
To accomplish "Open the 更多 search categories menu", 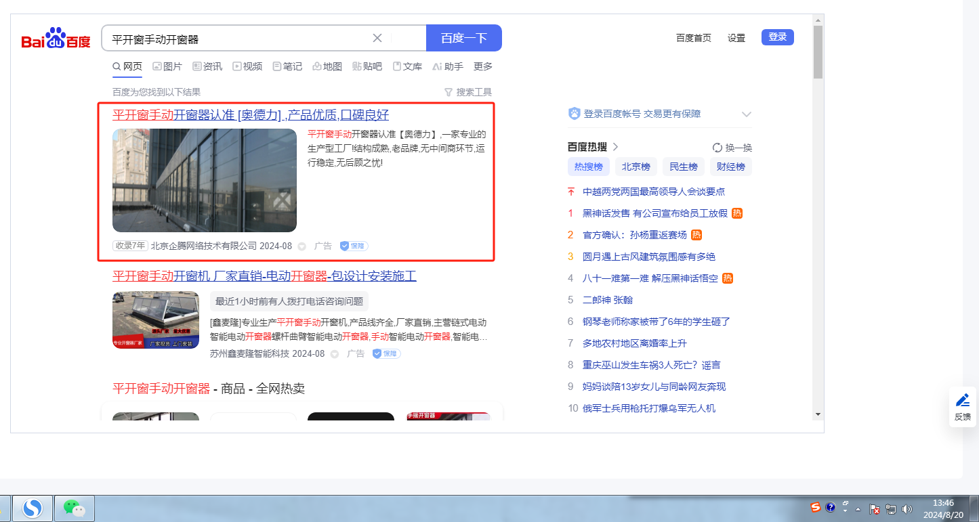I will point(482,66).
